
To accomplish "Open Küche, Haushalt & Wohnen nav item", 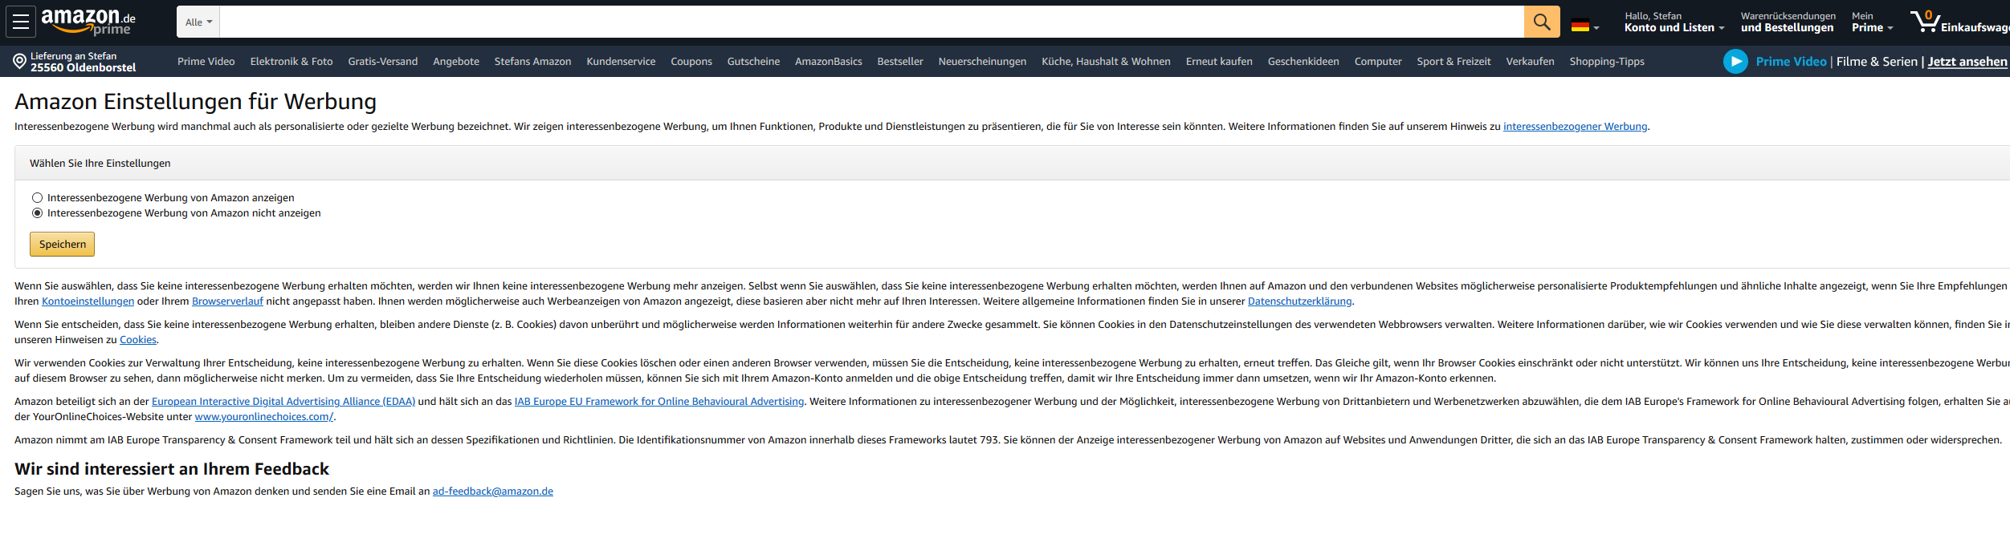I will (1106, 61).
